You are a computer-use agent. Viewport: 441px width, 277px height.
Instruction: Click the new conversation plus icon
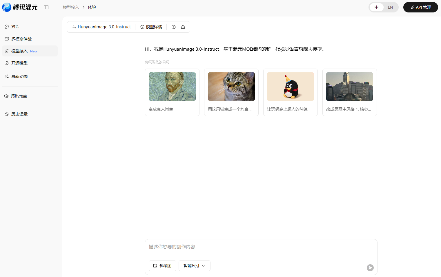pos(174,27)
